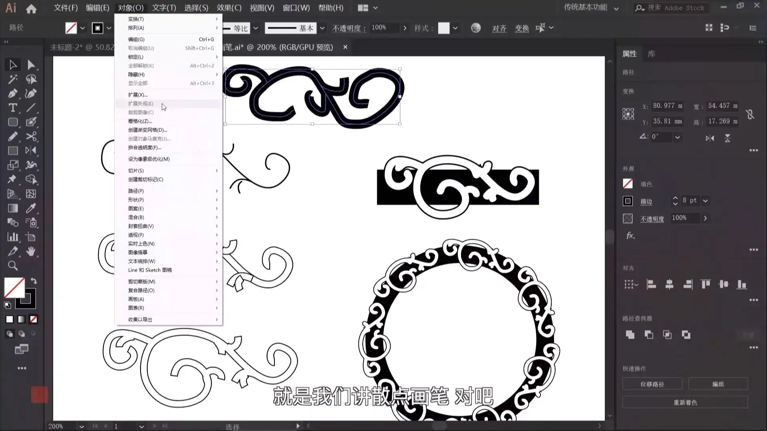
Task: Select the Scissors tool
Action: point(31,136)
